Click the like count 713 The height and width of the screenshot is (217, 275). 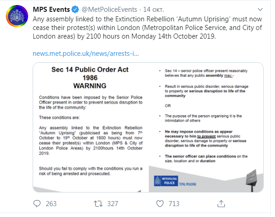pos(174,203)
